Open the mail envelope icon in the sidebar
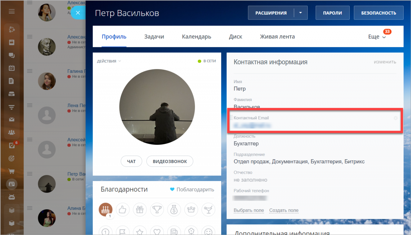This screenshot has width=411, height=235. [x=12, y=120]
